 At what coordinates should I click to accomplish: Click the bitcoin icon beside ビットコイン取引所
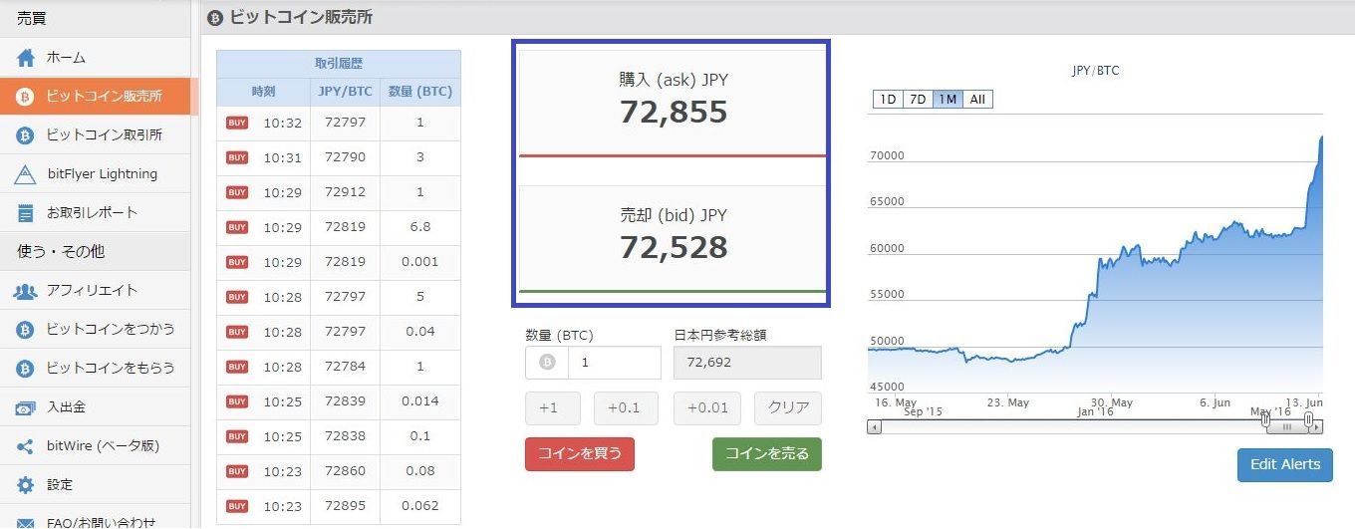coord(26,135)
